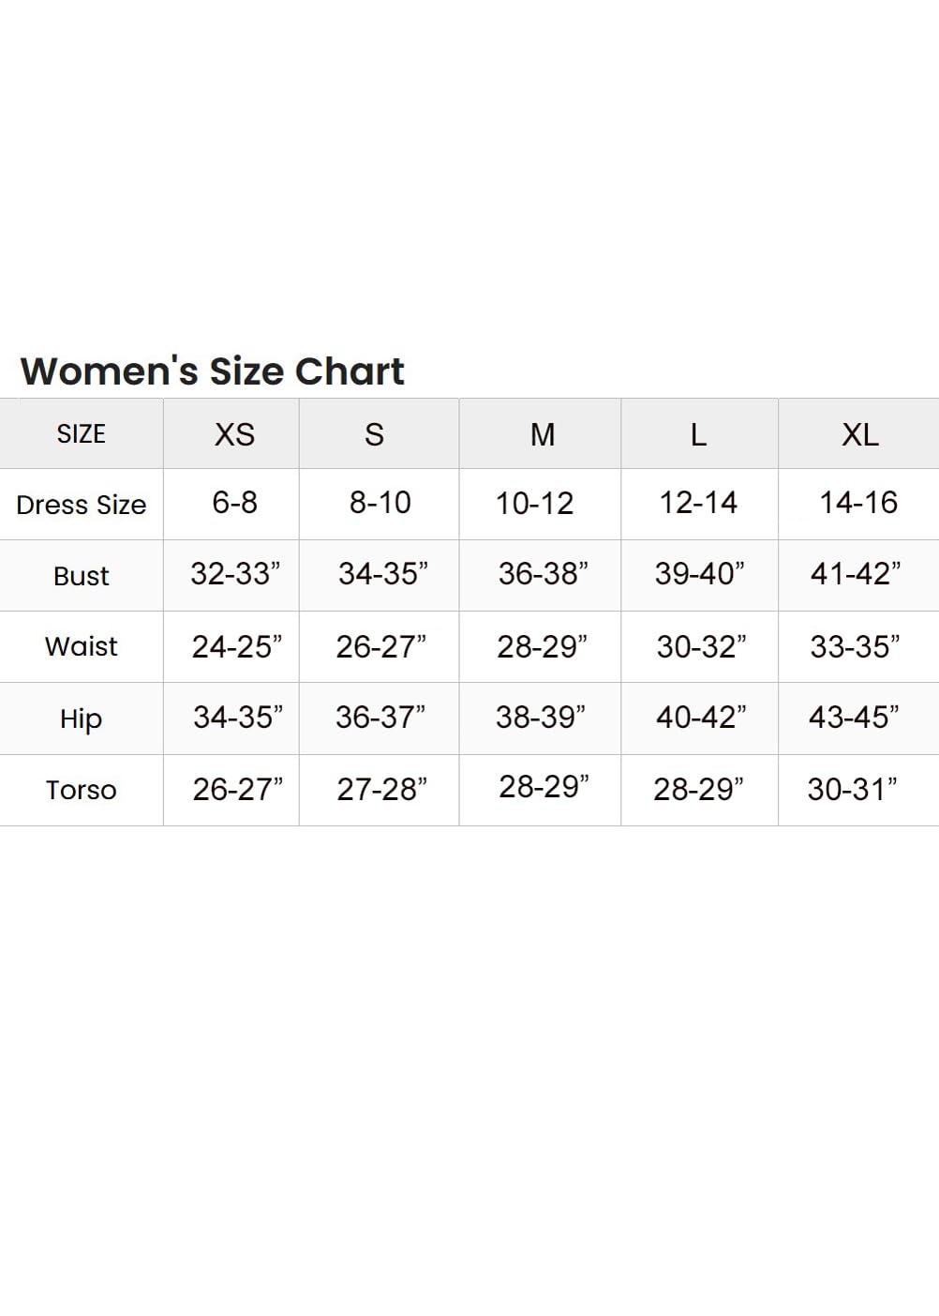Image resolution: width=939 pixels, height=1316 pixels.
Task: Click the Bust row label
Action: coord(81,576)
